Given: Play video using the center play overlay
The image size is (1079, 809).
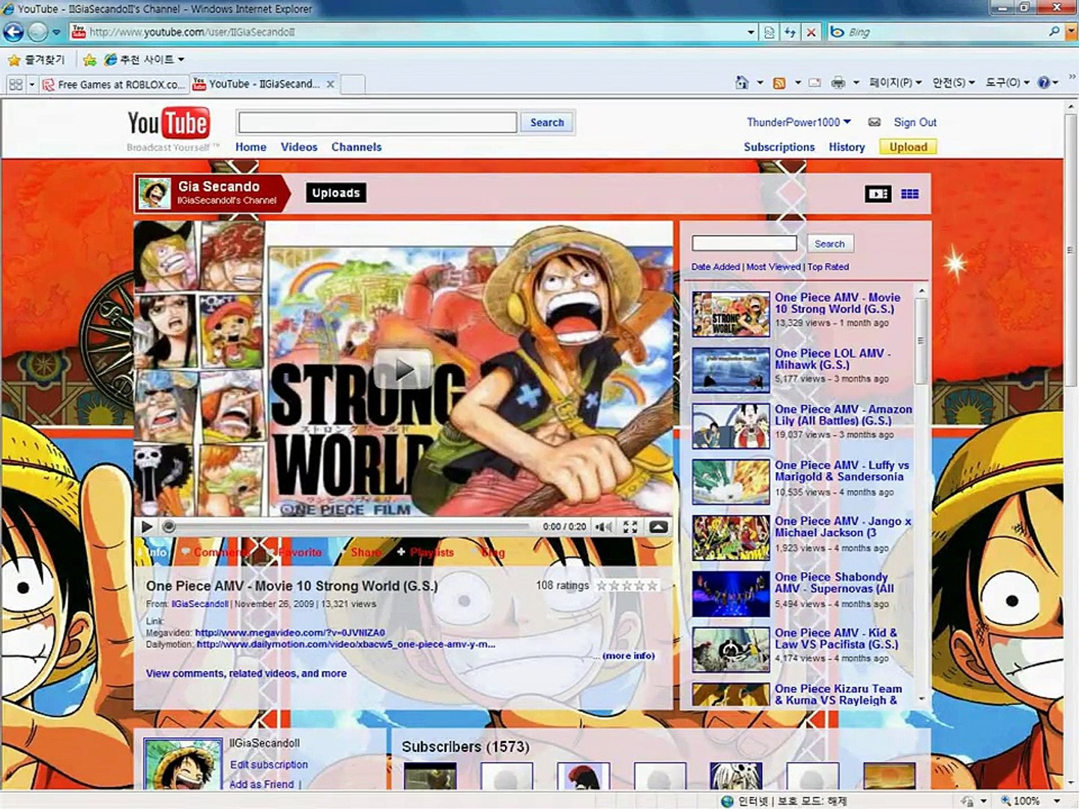Looking at the screenshot, I should pyautogui.click(x=403, y=369).
